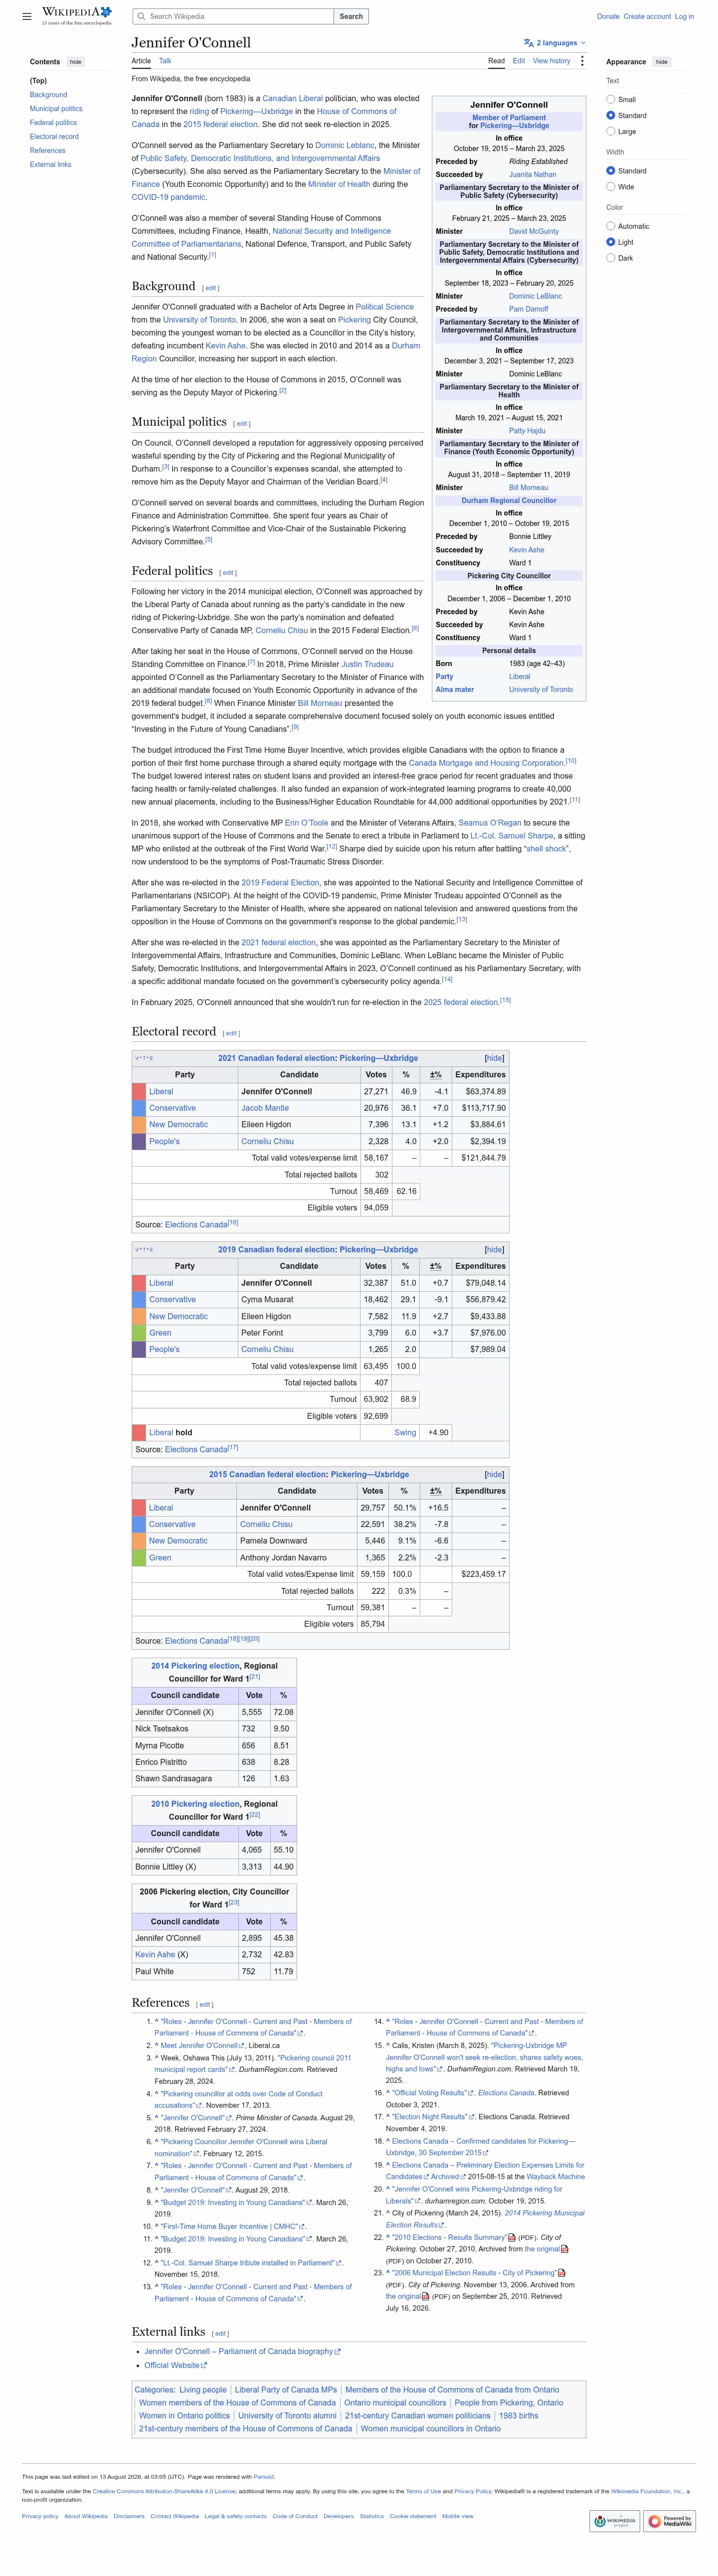Click external link icon after Election Night Results
718x2576 pixels.
click(x=471, y=2117)
